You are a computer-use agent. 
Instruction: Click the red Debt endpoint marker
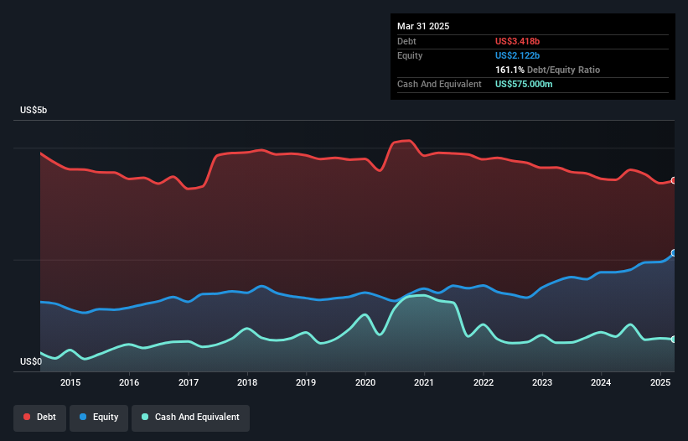[x=674, y=180]
